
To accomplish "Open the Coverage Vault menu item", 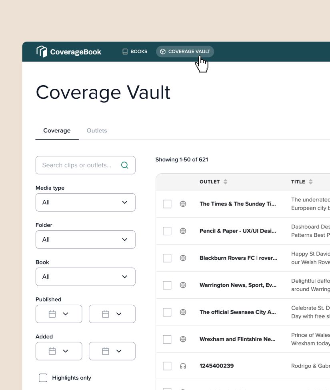I will 185,52.
